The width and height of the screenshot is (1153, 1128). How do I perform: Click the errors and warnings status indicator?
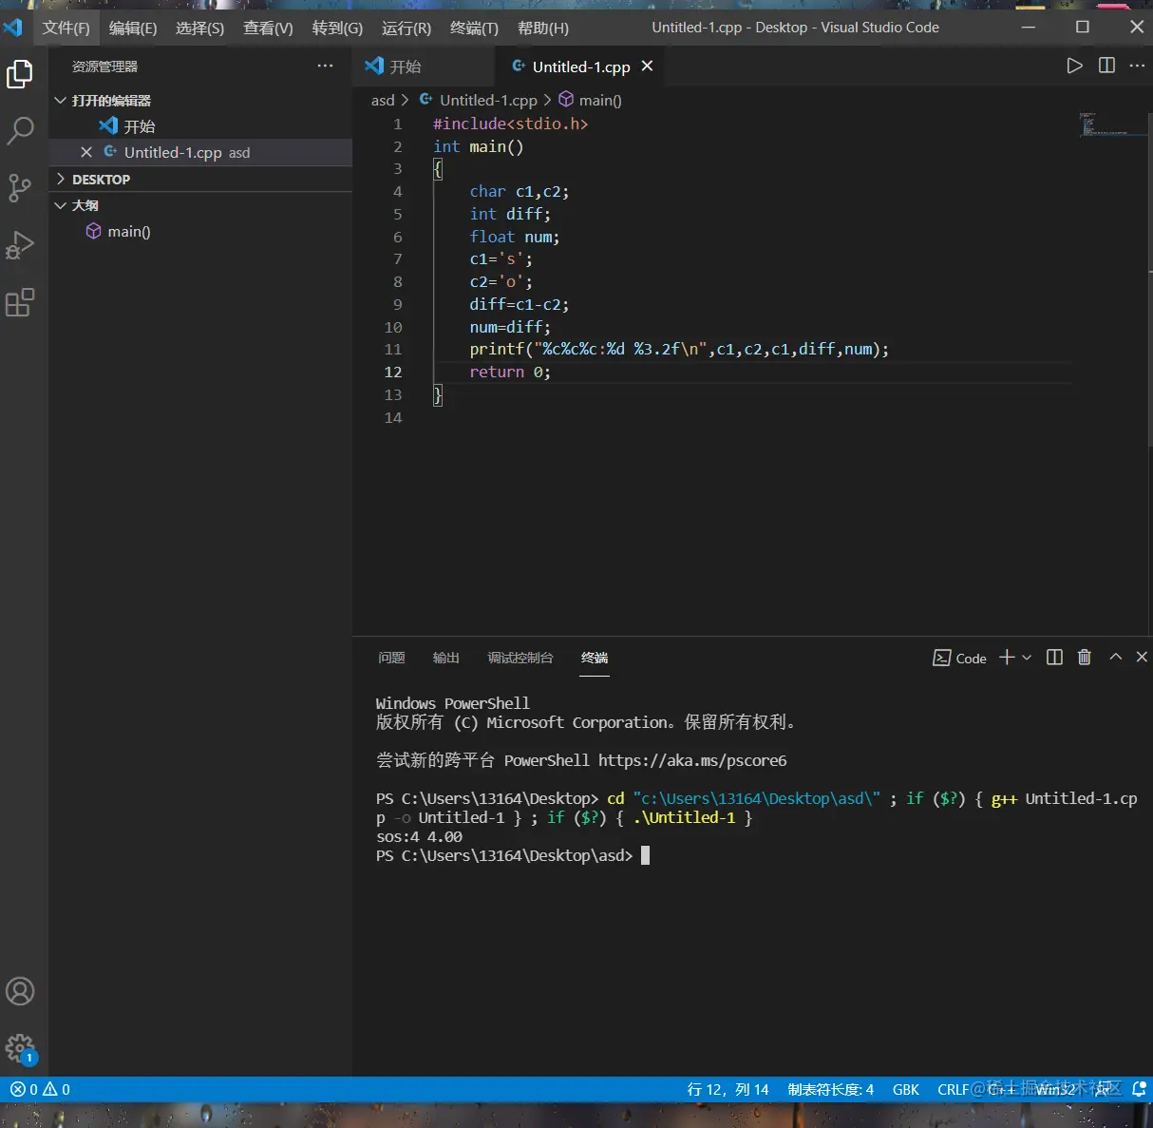coord(40,1089)
